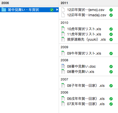Viewport: 118px width, 113px height.
Task: Select file name 08暑中見舞い.doc
Action: pyautogui.click(x=81, y=67)
